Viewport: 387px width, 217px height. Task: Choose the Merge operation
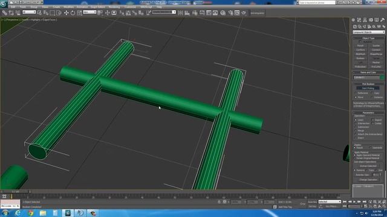356,131
